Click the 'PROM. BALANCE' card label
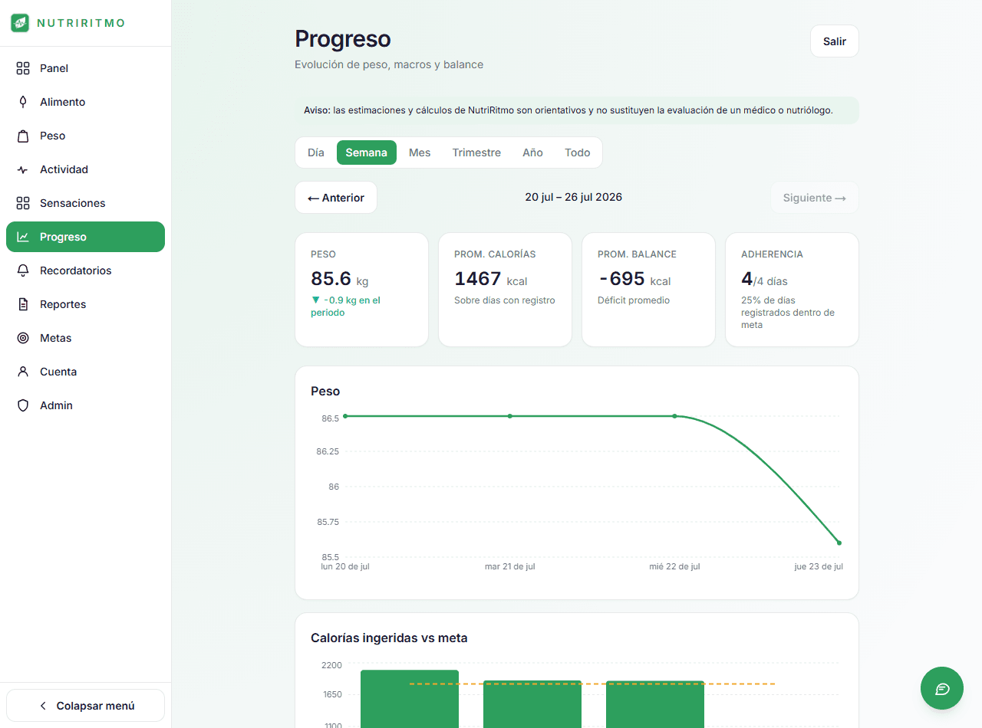 (638, 254)
